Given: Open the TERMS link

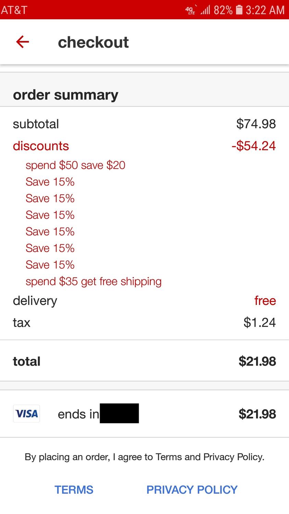Looking at the screenshot, I should coord(74,490).
